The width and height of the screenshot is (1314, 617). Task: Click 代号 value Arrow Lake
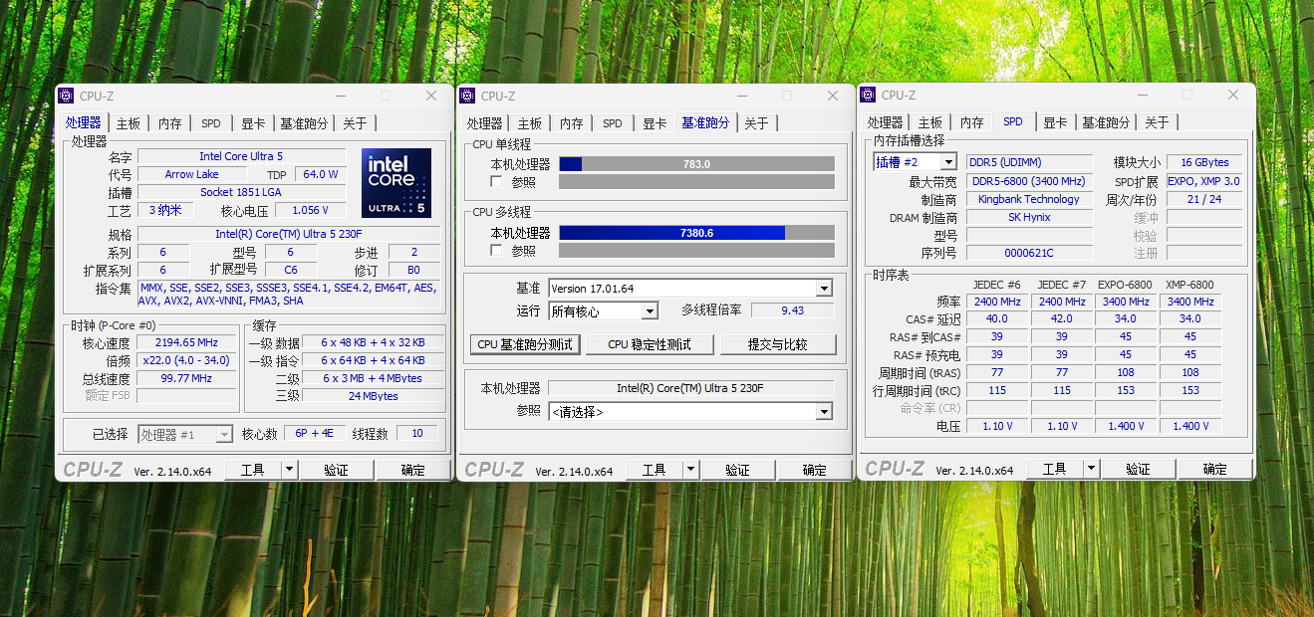[x=192, y=174]
